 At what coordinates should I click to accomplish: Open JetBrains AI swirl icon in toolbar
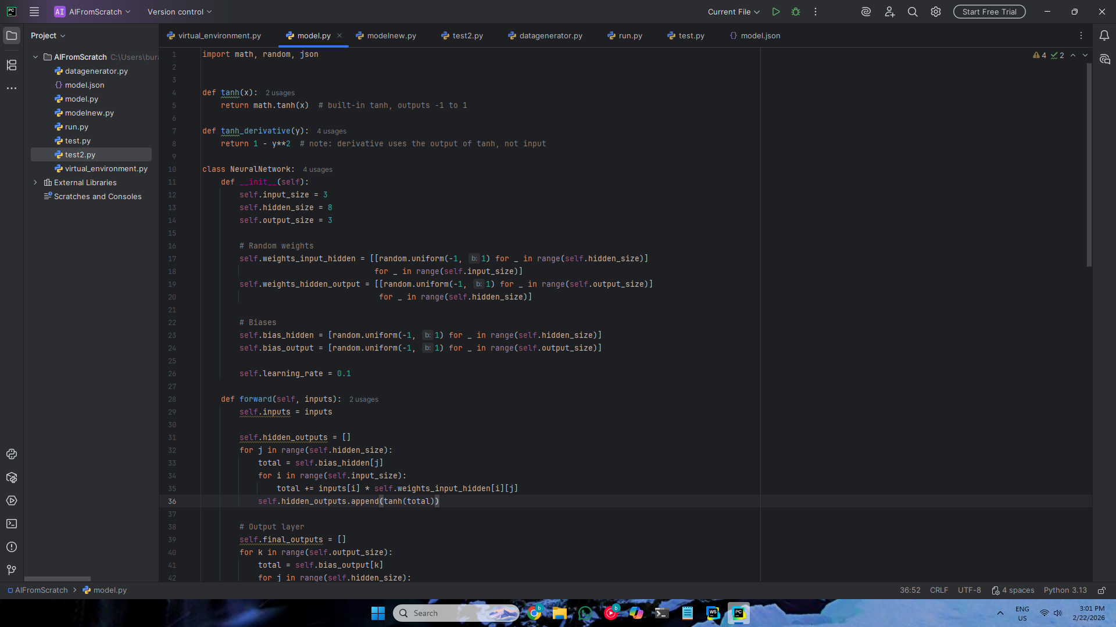[x=866, y=12]
